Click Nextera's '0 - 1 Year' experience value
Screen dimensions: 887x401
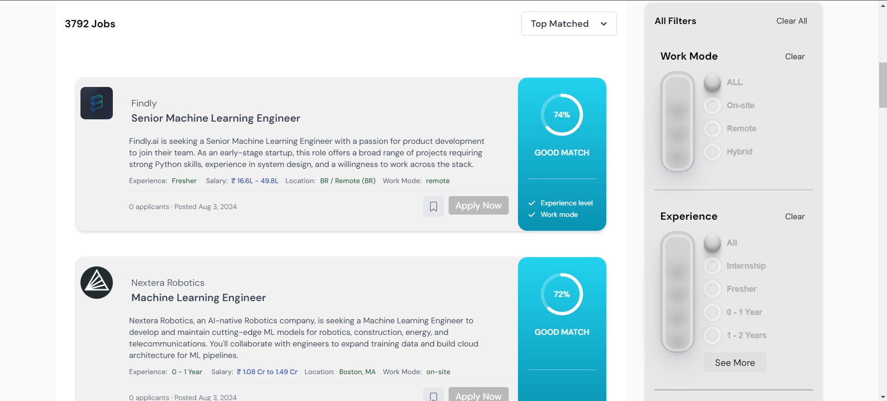(x=187, y=372)
